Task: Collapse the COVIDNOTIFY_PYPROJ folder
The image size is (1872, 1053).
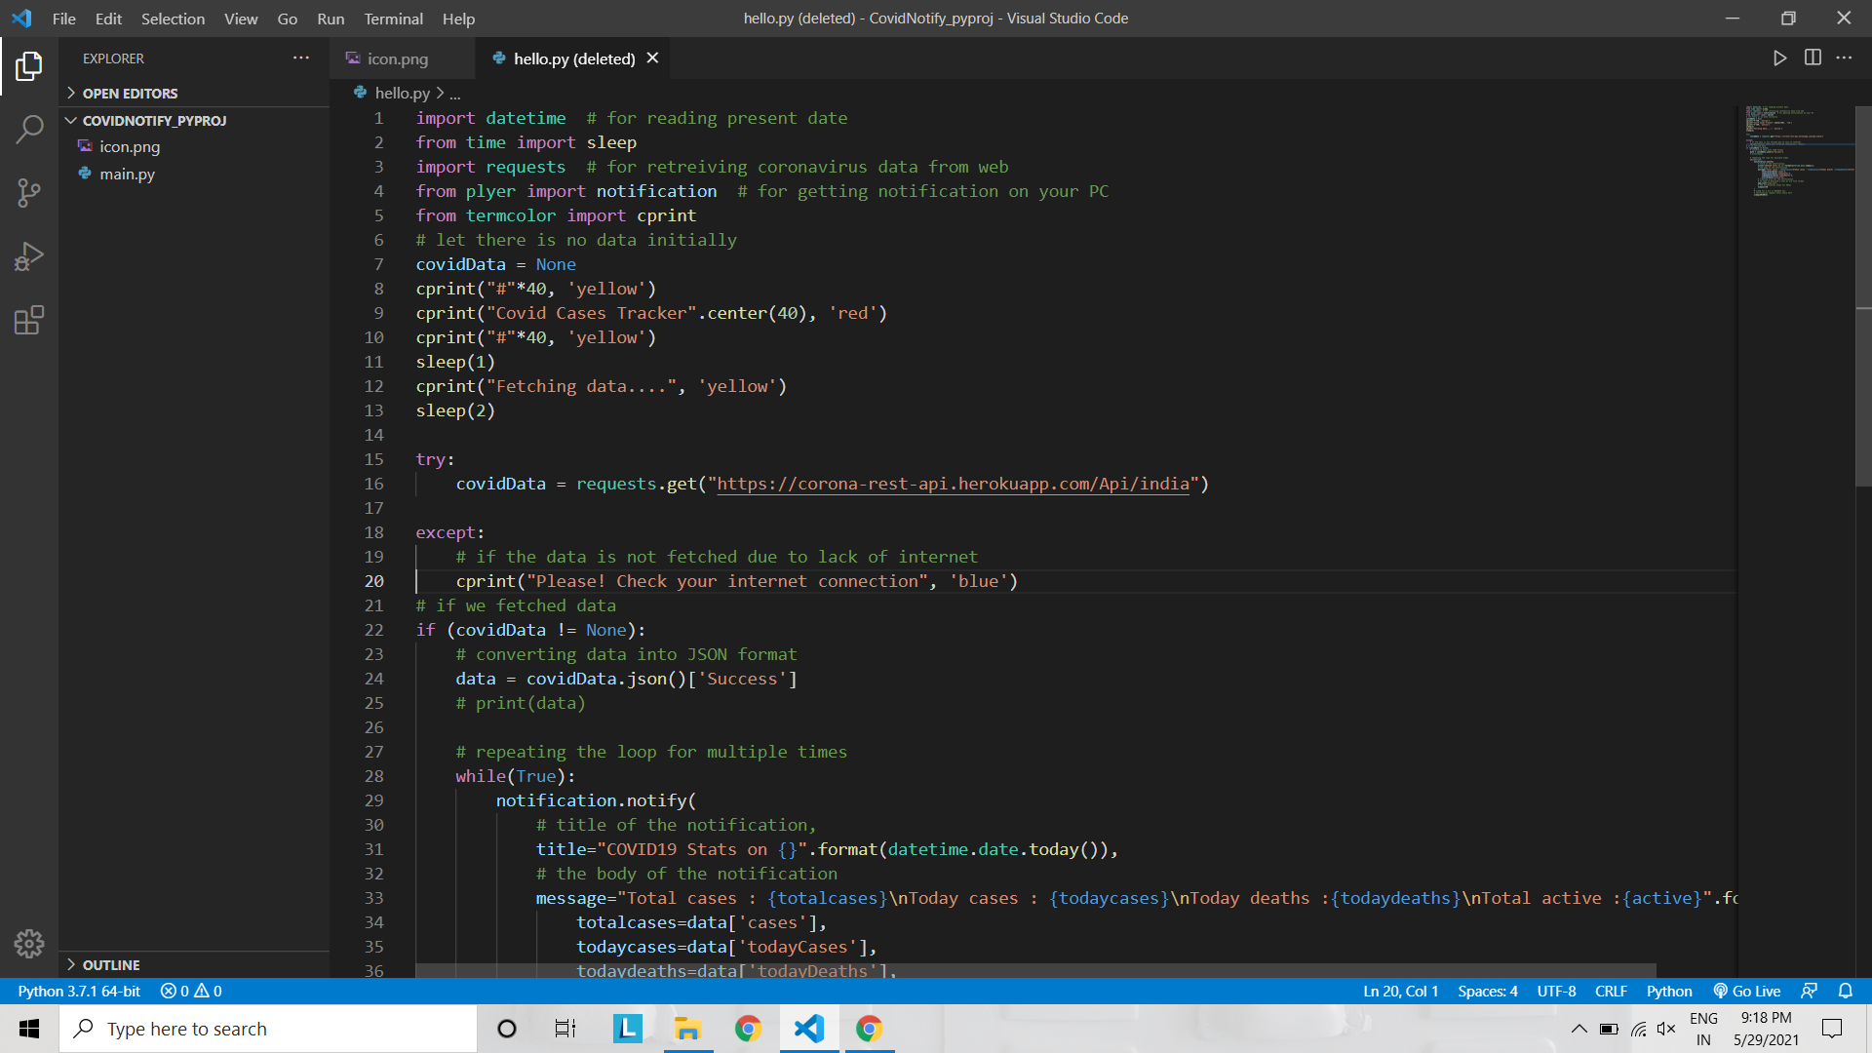Action: [x=154, y=121]
